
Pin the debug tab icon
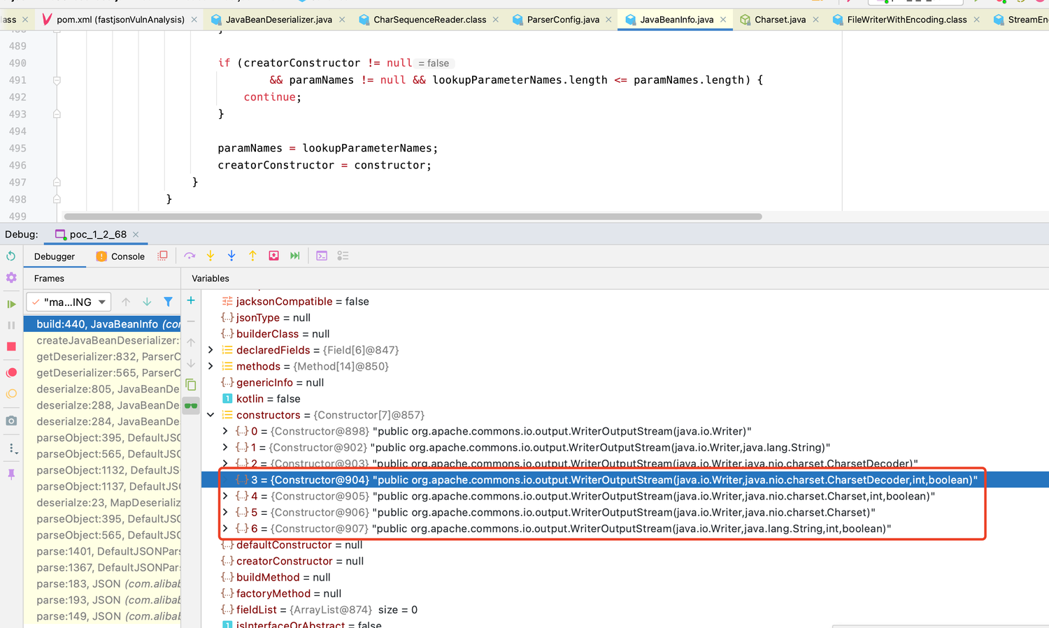coord(11,474)
